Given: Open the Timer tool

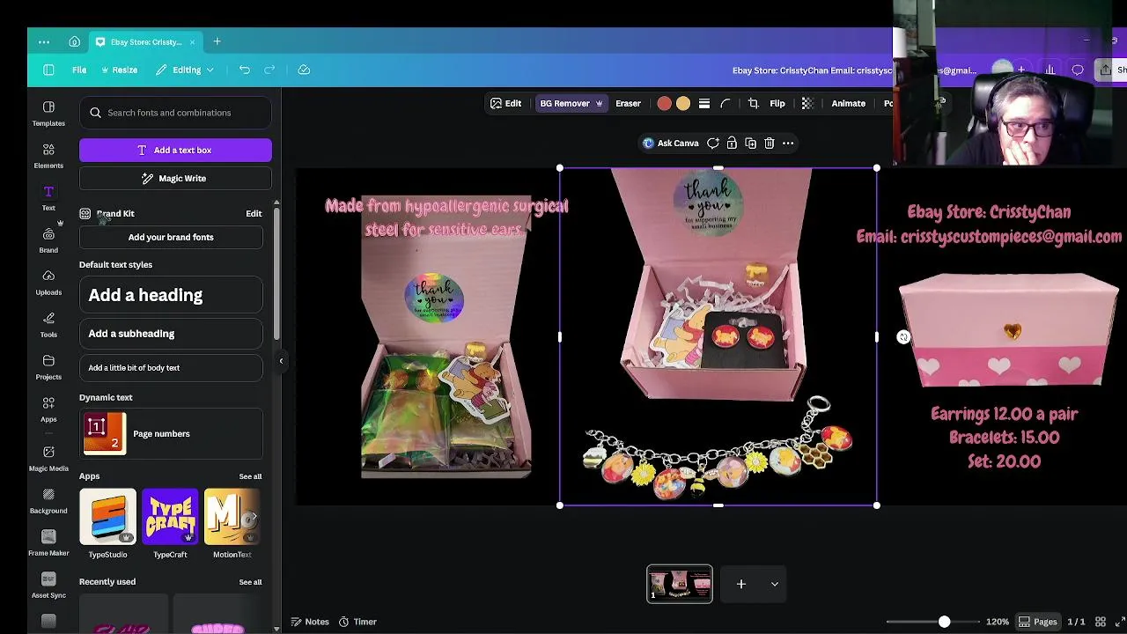Looking at the screenshot, I should point(357,622).
